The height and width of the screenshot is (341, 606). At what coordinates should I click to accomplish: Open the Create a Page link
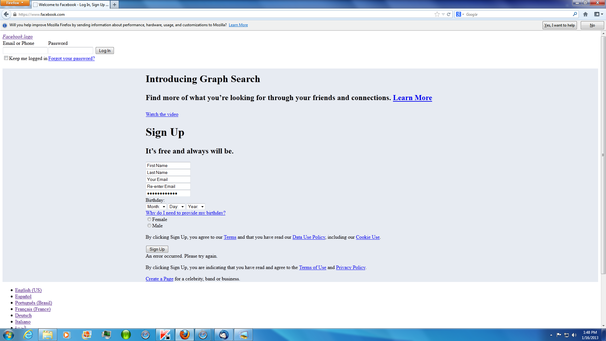[159, 279]
